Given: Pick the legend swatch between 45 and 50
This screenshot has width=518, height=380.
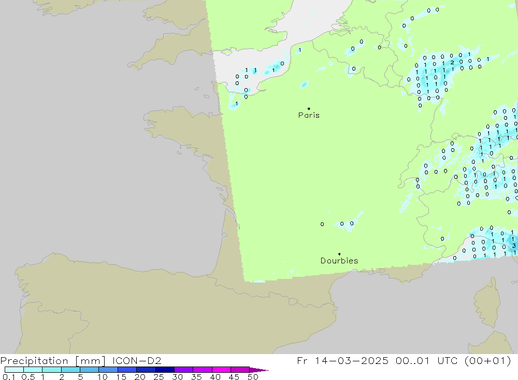Looking at the screenshot, I should pyautogui.click(x=240, y=370).
